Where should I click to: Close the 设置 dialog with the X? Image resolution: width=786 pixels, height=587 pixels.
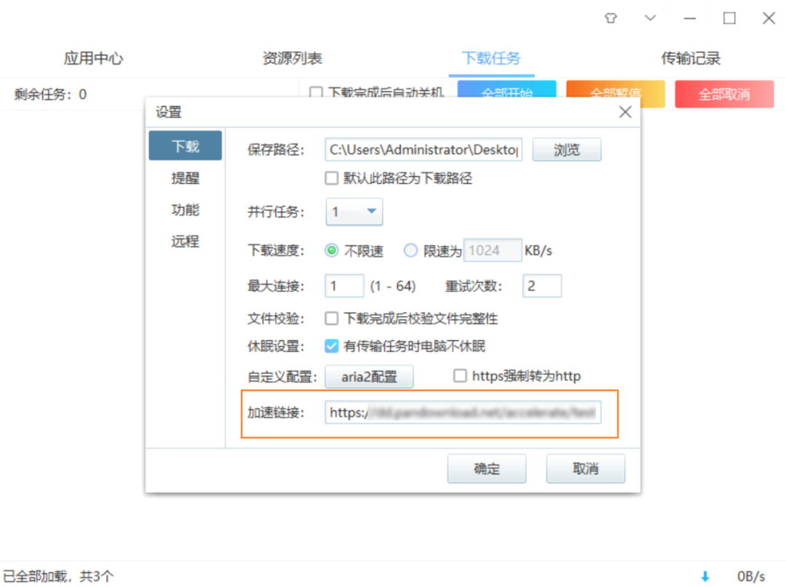[625, 112]
